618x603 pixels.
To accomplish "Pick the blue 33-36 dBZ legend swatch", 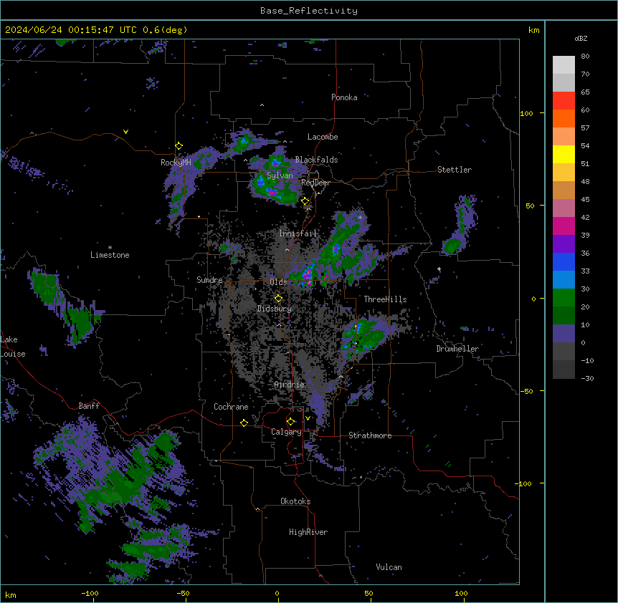I will click(x=564, y=261).
